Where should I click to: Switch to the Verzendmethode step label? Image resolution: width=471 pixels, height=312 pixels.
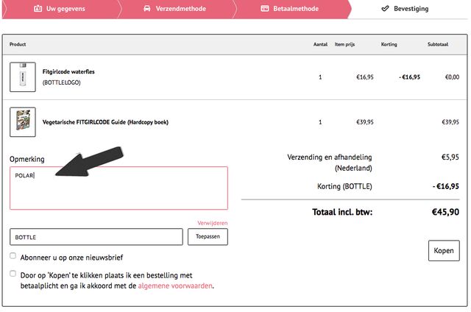coord(180,9)
